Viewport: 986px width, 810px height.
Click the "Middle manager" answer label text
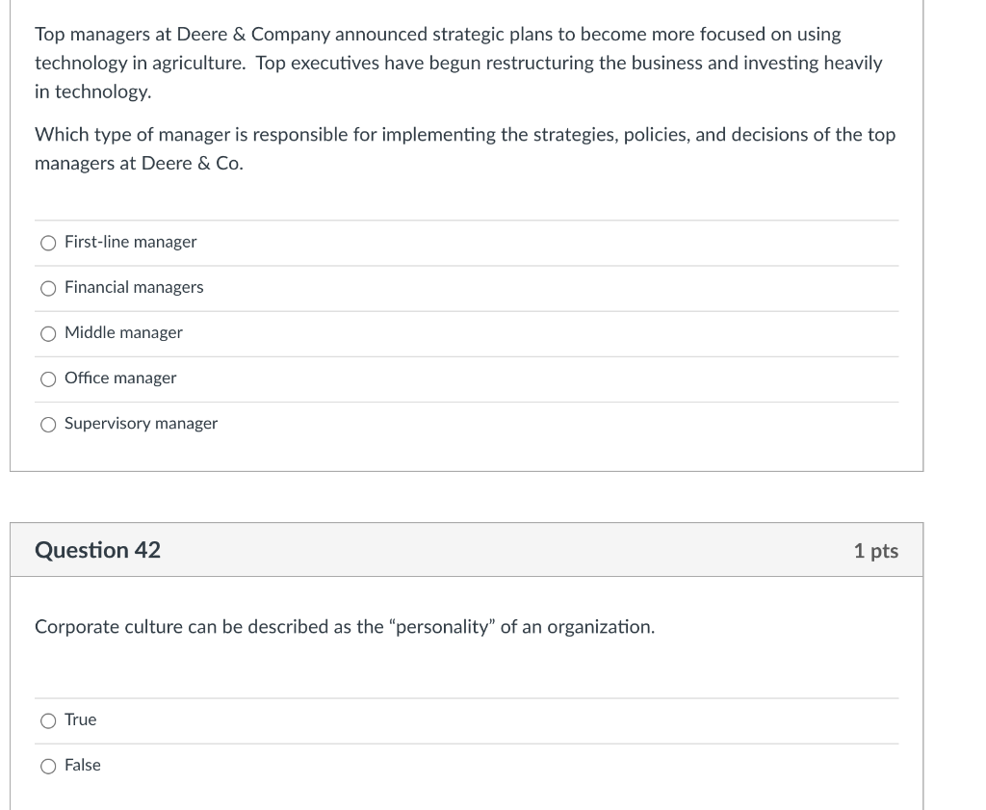[123, 333]
